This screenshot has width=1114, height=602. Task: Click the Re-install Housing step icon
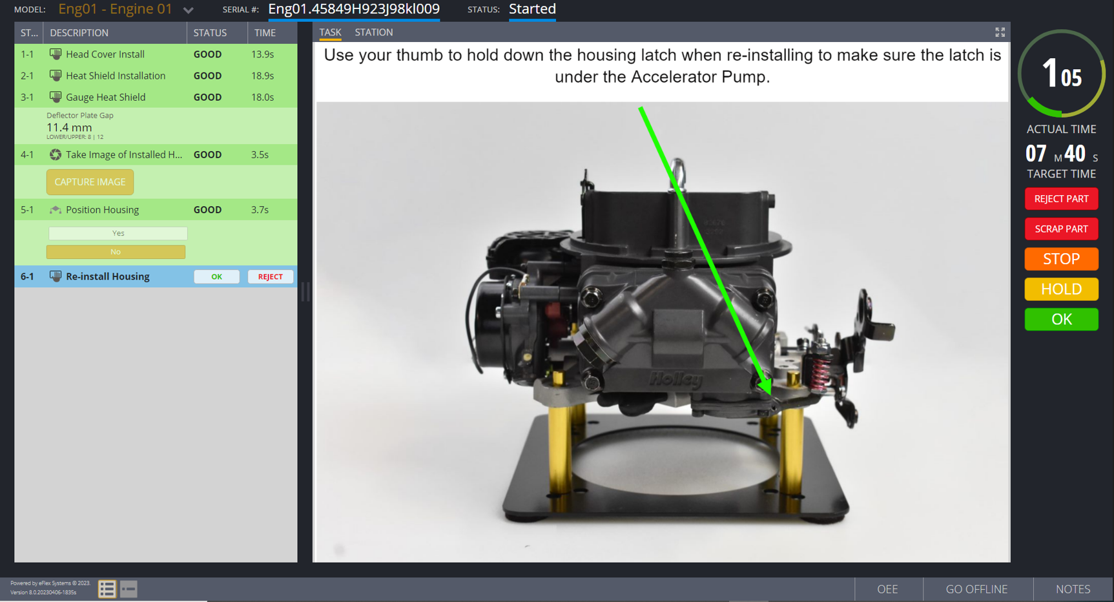(x=56, y=276)
